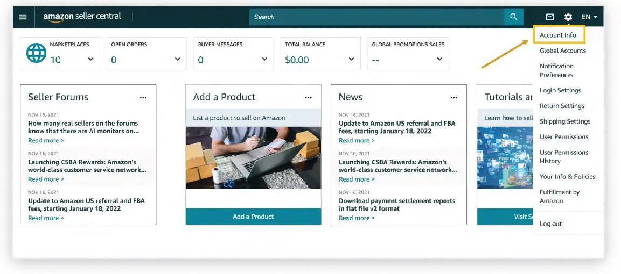Viewport: 621px width, 274px height.
Task: Open the EN language dropdown
Action: coord(589,17)
